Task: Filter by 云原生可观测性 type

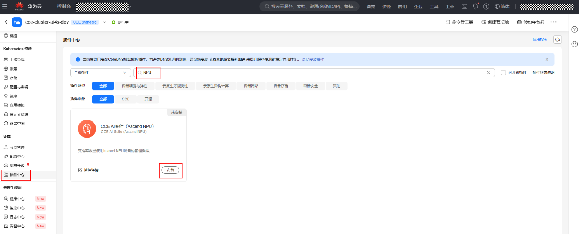Action: (175, 86)
